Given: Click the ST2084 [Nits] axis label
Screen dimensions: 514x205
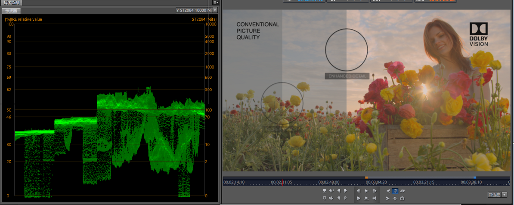Looking at the screenshot, I should click(204, 19).
